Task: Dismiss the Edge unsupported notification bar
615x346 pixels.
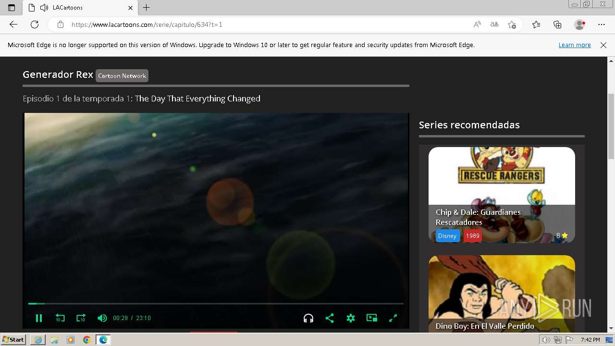Action: tap(603, 45)
